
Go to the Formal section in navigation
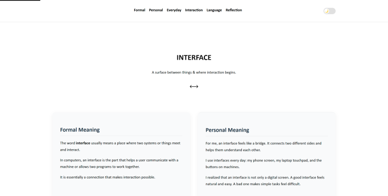tap(139, 10)
